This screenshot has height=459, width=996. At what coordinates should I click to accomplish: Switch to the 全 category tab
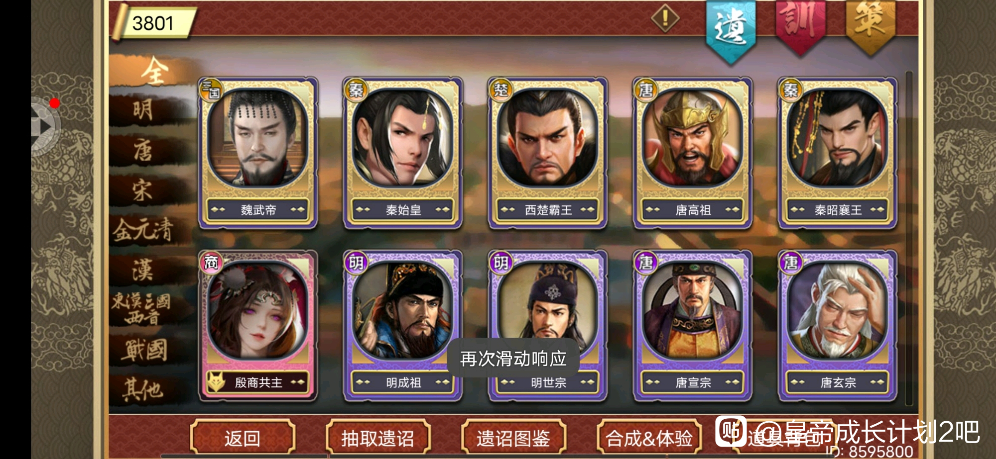pos(153,70)
